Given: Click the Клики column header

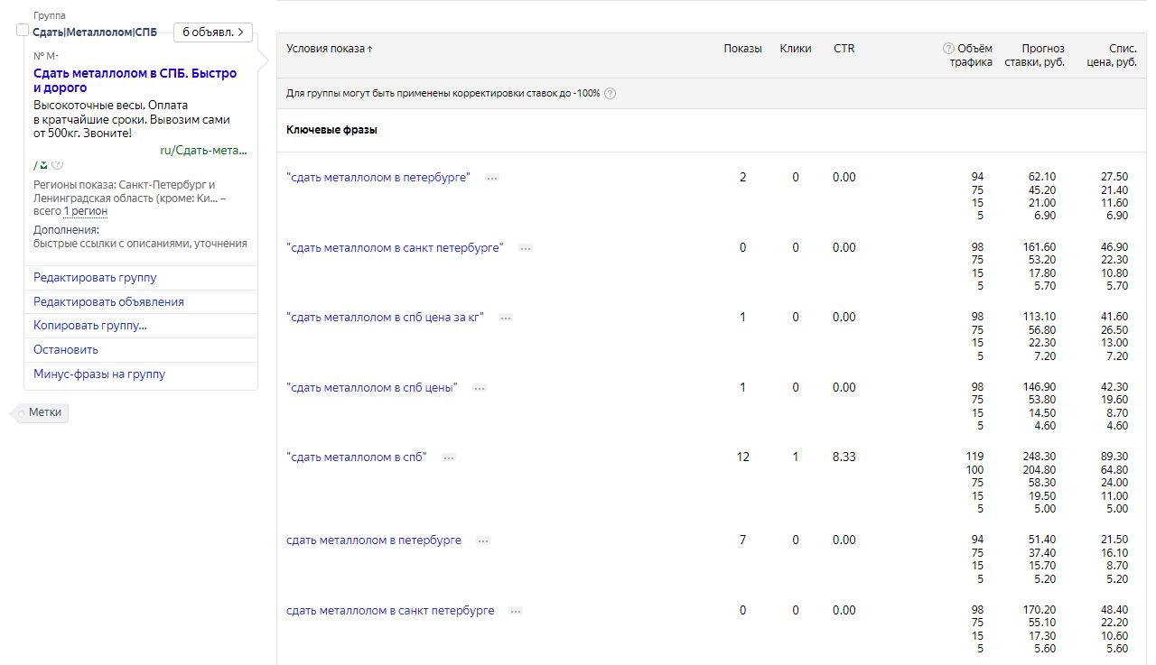Looking at the screenshot, I should (796, 49).
